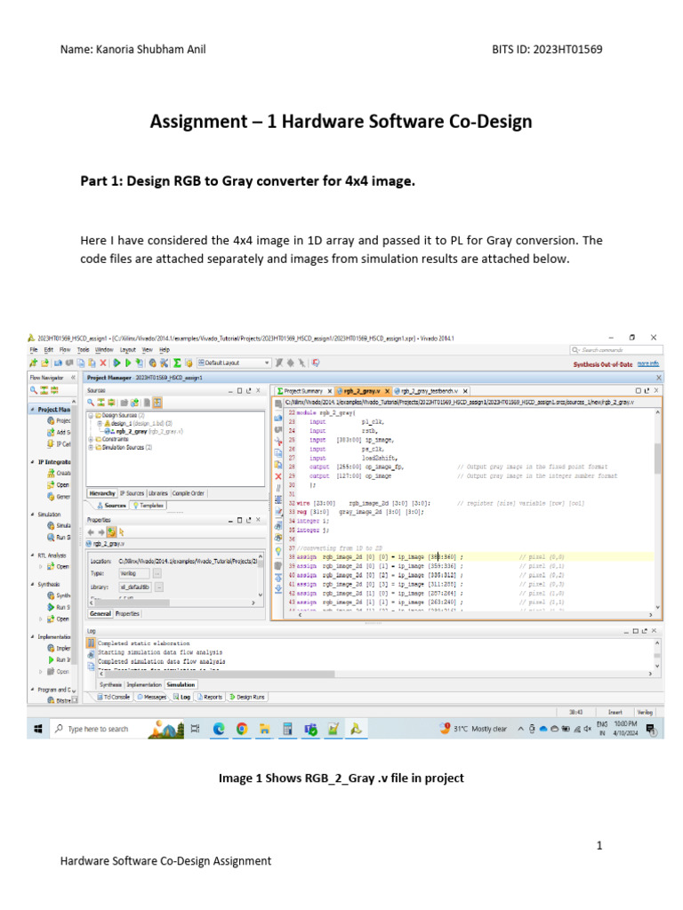Click the back arrow in Properties panel

92,531
